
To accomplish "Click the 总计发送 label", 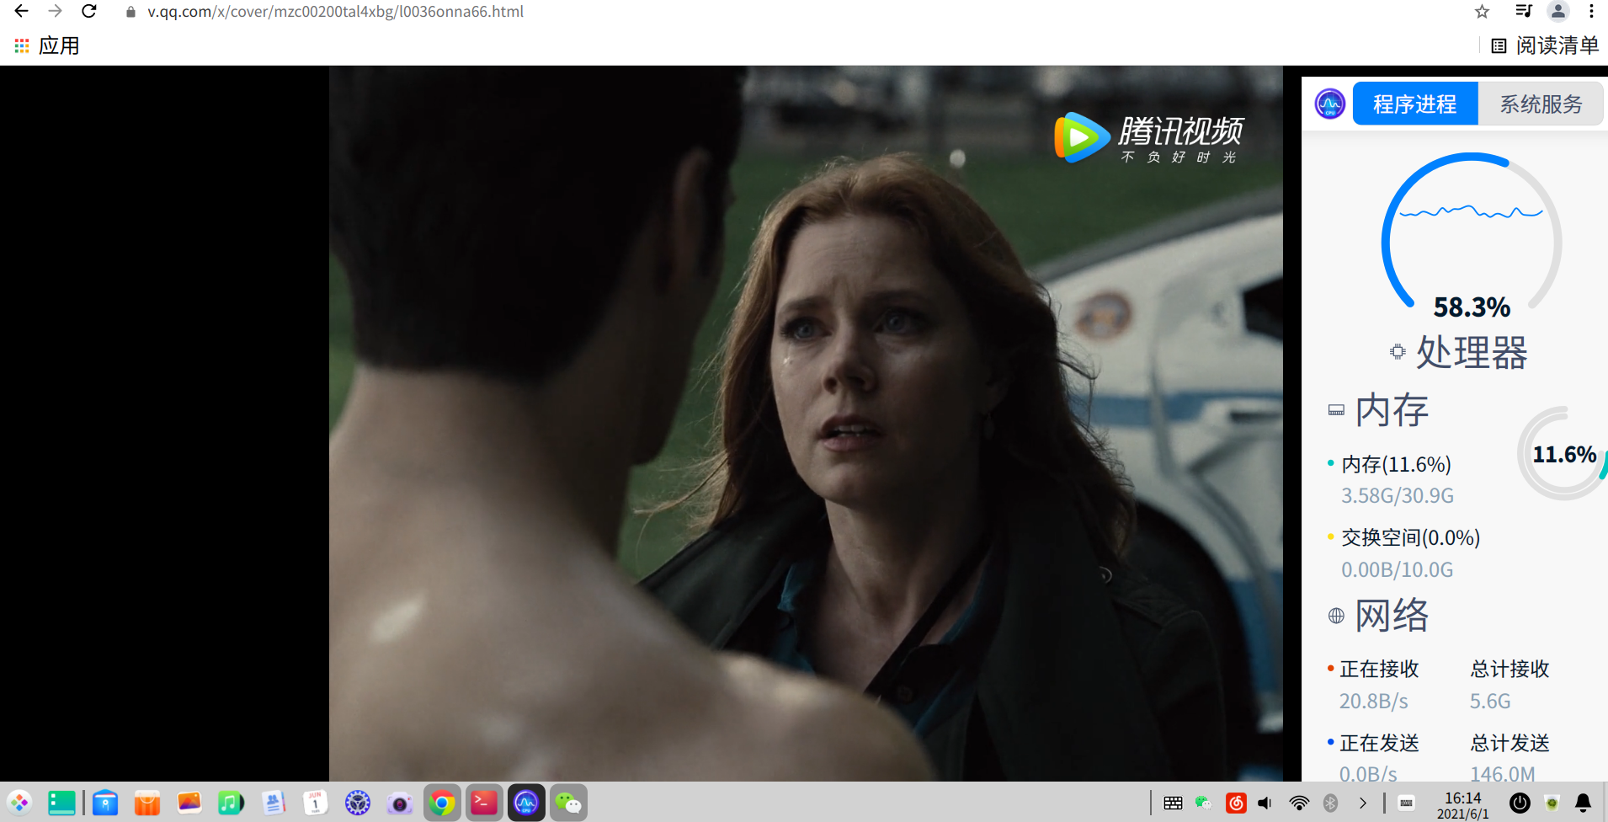I will point(1509,743).
